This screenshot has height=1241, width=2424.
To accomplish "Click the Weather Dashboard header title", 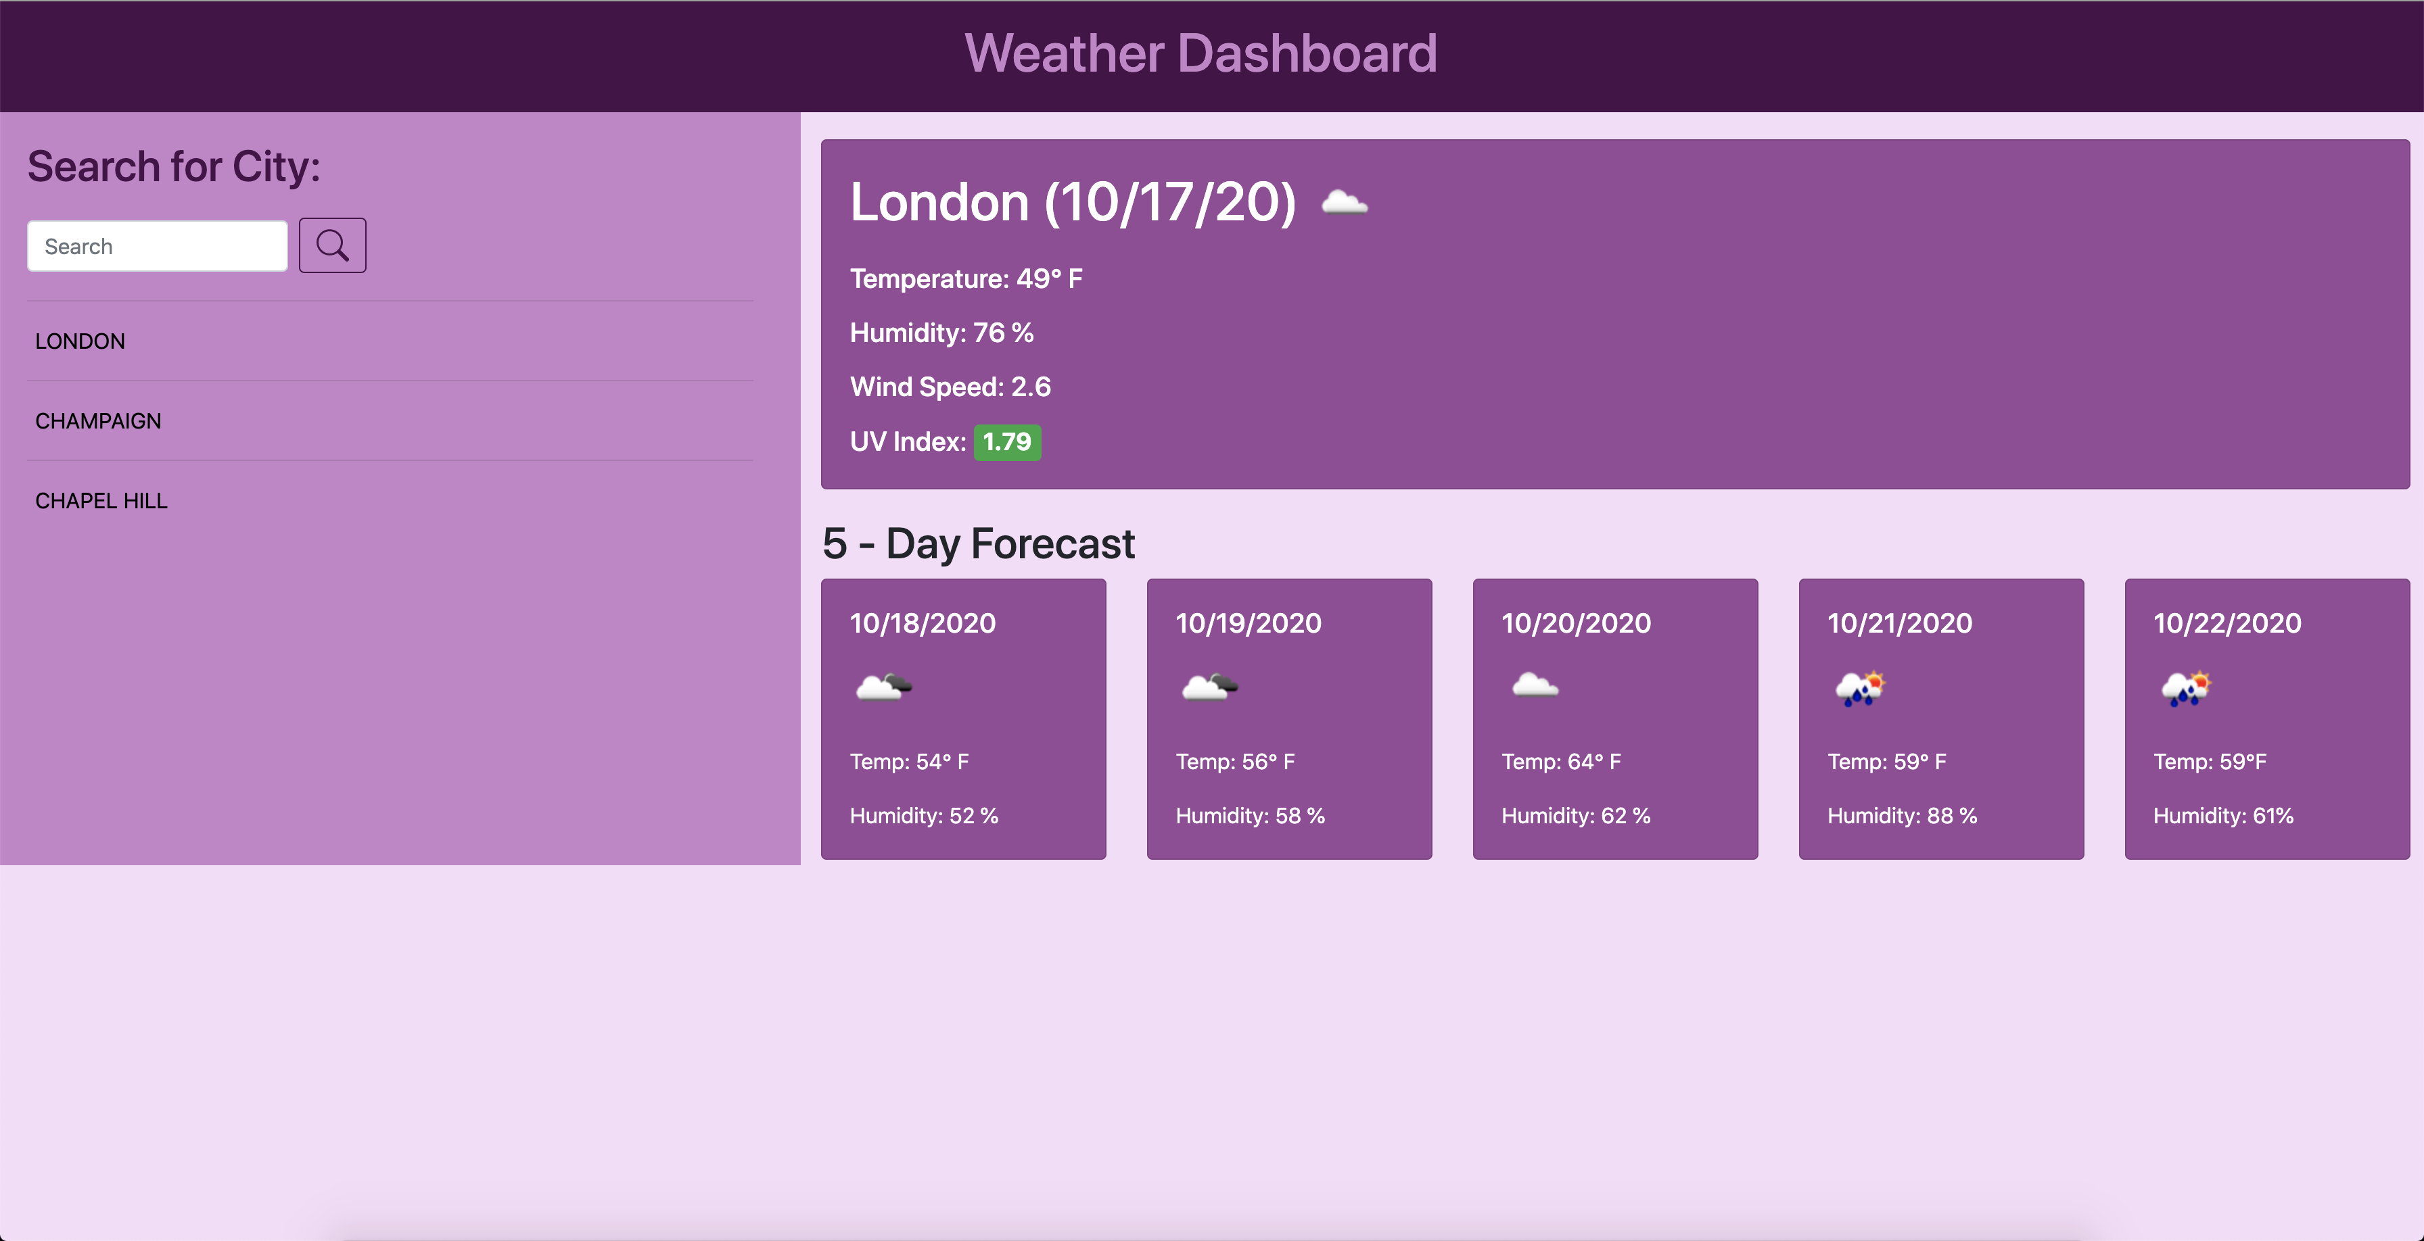I will pos(1201,53).
